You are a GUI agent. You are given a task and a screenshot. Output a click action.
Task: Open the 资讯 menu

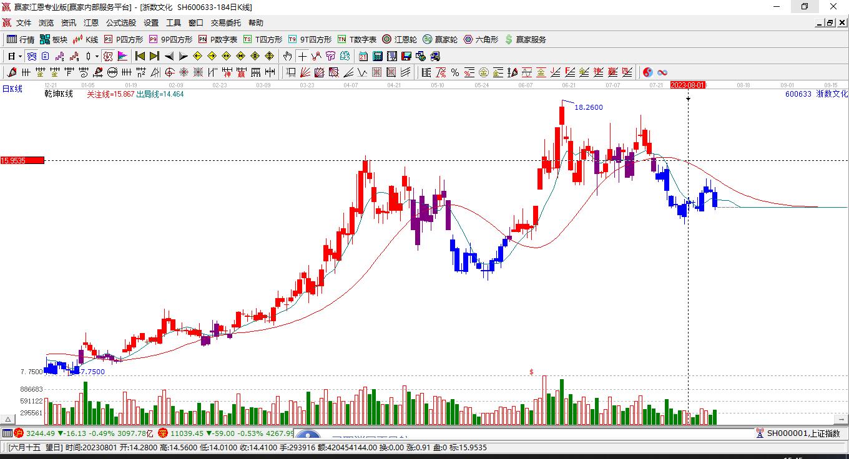[69, 22]
